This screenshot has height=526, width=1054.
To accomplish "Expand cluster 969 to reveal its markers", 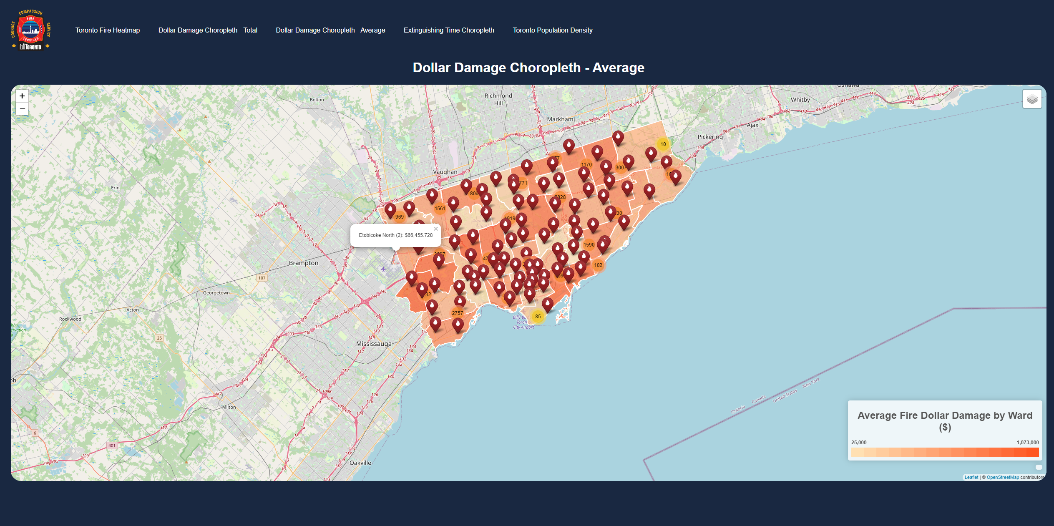I will tap(399, 216).
